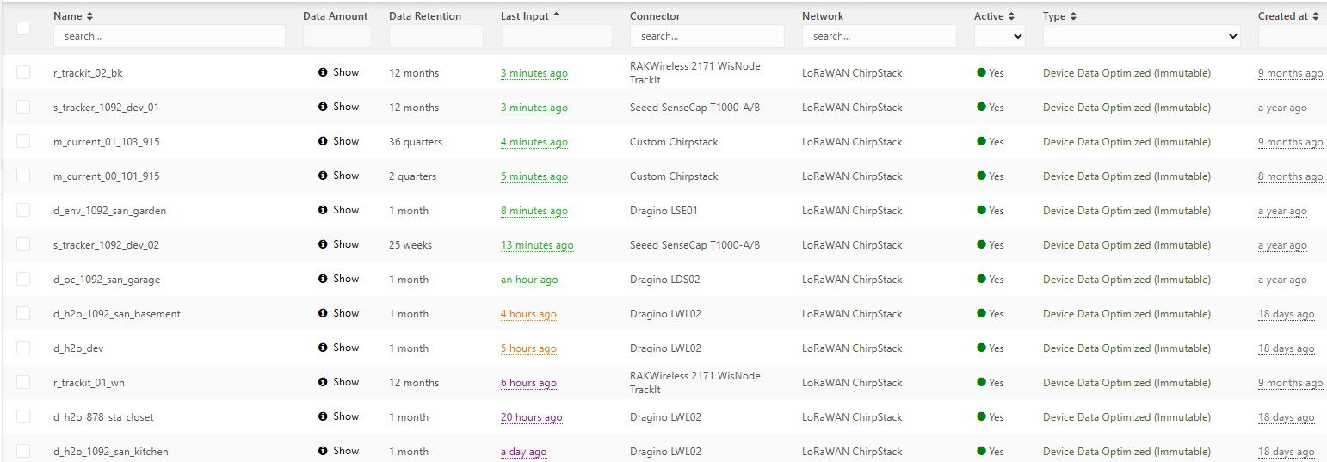1327x462 pixels.
Task: Toggle the select-all checkbox in header
Action: (x=23, y=28)
